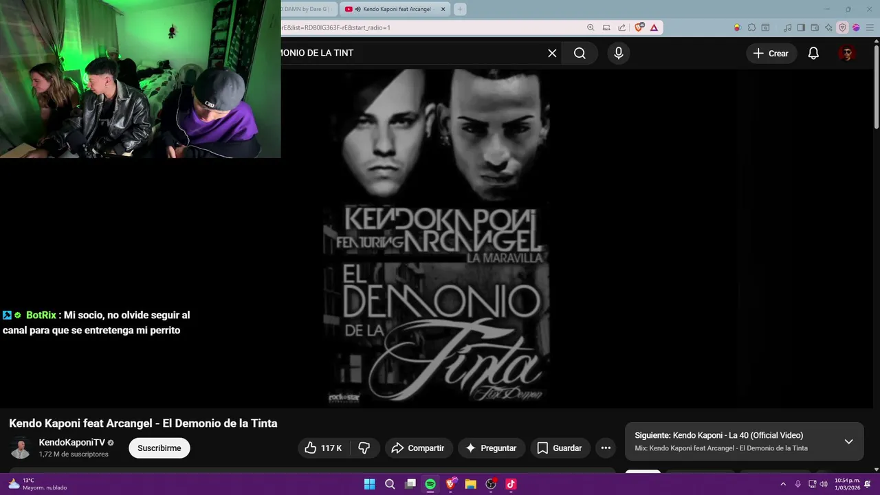Click the '1,72 M de suscriptores' text
The width and height of the screenshot is (880, 495).
click(74, 454)
